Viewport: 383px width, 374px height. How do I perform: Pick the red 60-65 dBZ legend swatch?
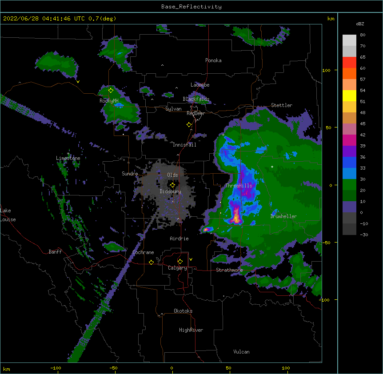pos(349,63)
